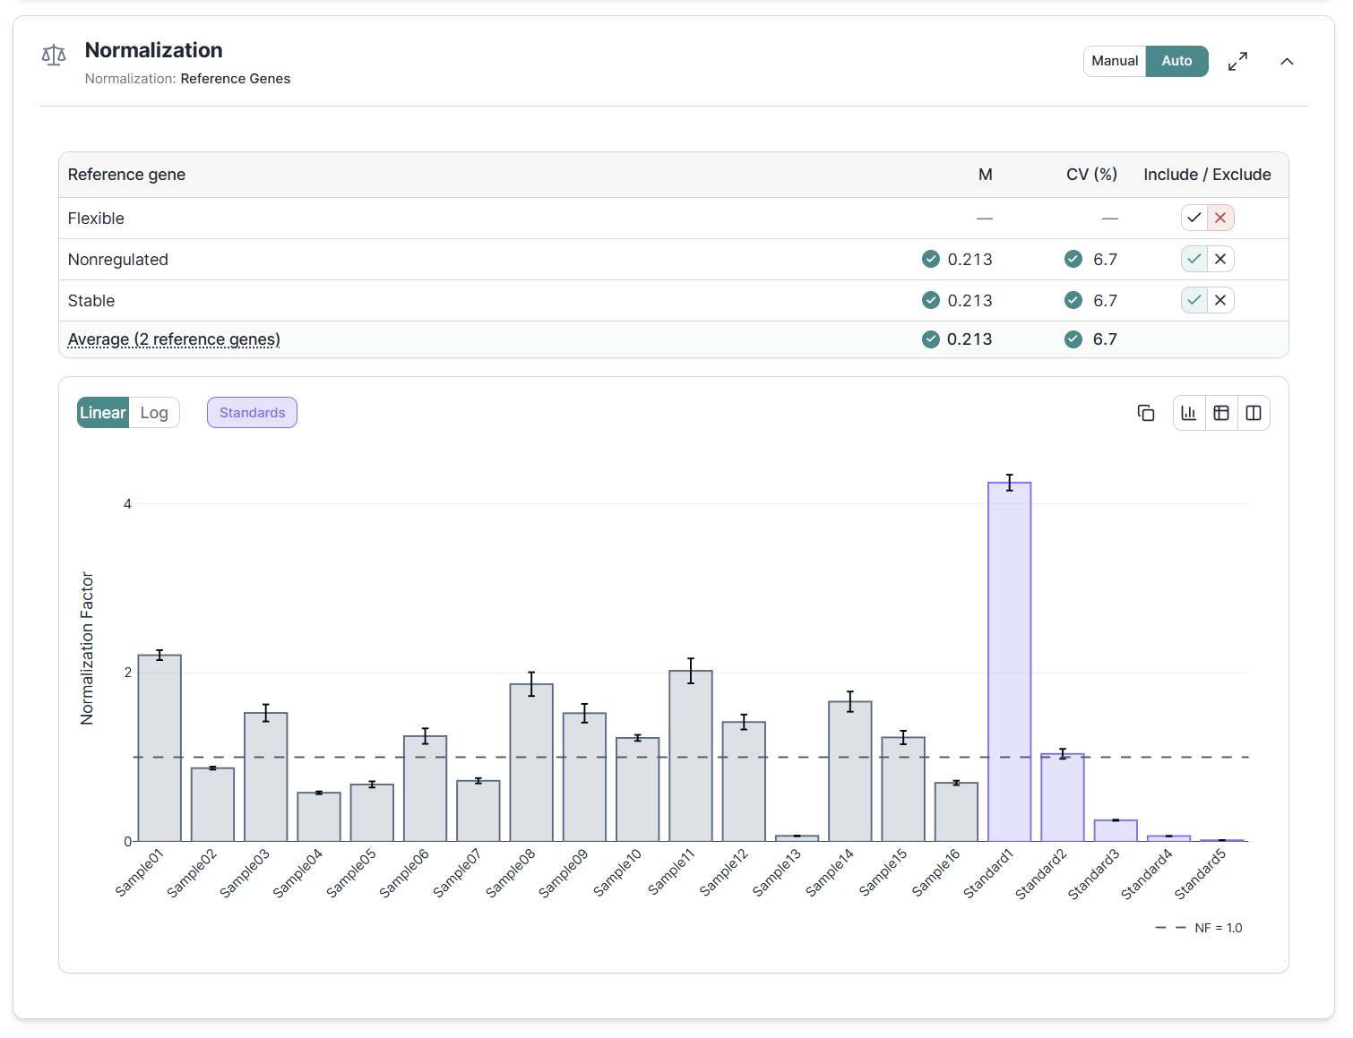Expand the Normalization panel to fullscreen
1353x1038 pixels.
click(x=1237, y=61)
